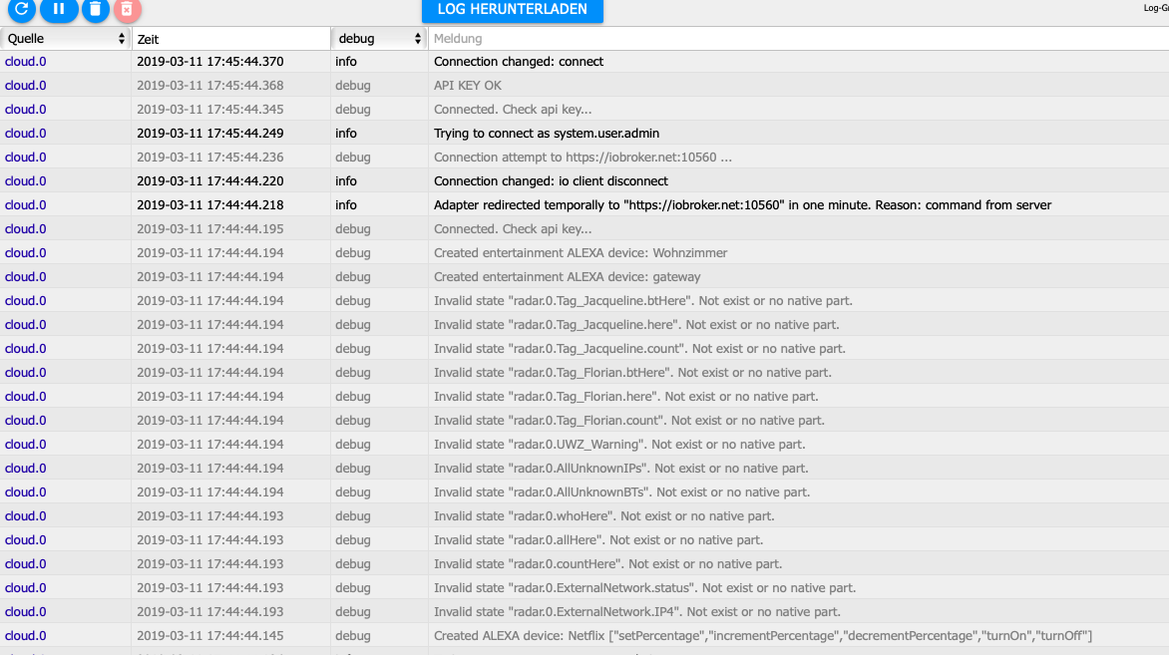Select 'Adapter redirected temporally' message
This screenshot has height=655, width=1169.
742,205
